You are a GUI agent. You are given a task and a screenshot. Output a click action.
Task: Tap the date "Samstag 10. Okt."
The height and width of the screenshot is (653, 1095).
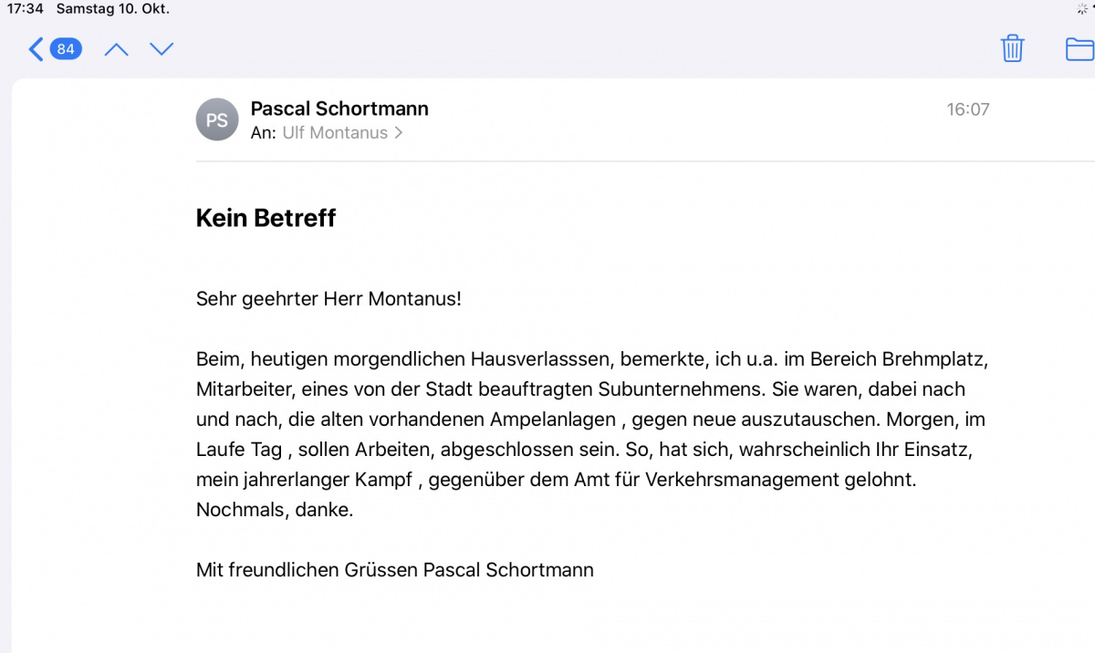tap(113, 9)
